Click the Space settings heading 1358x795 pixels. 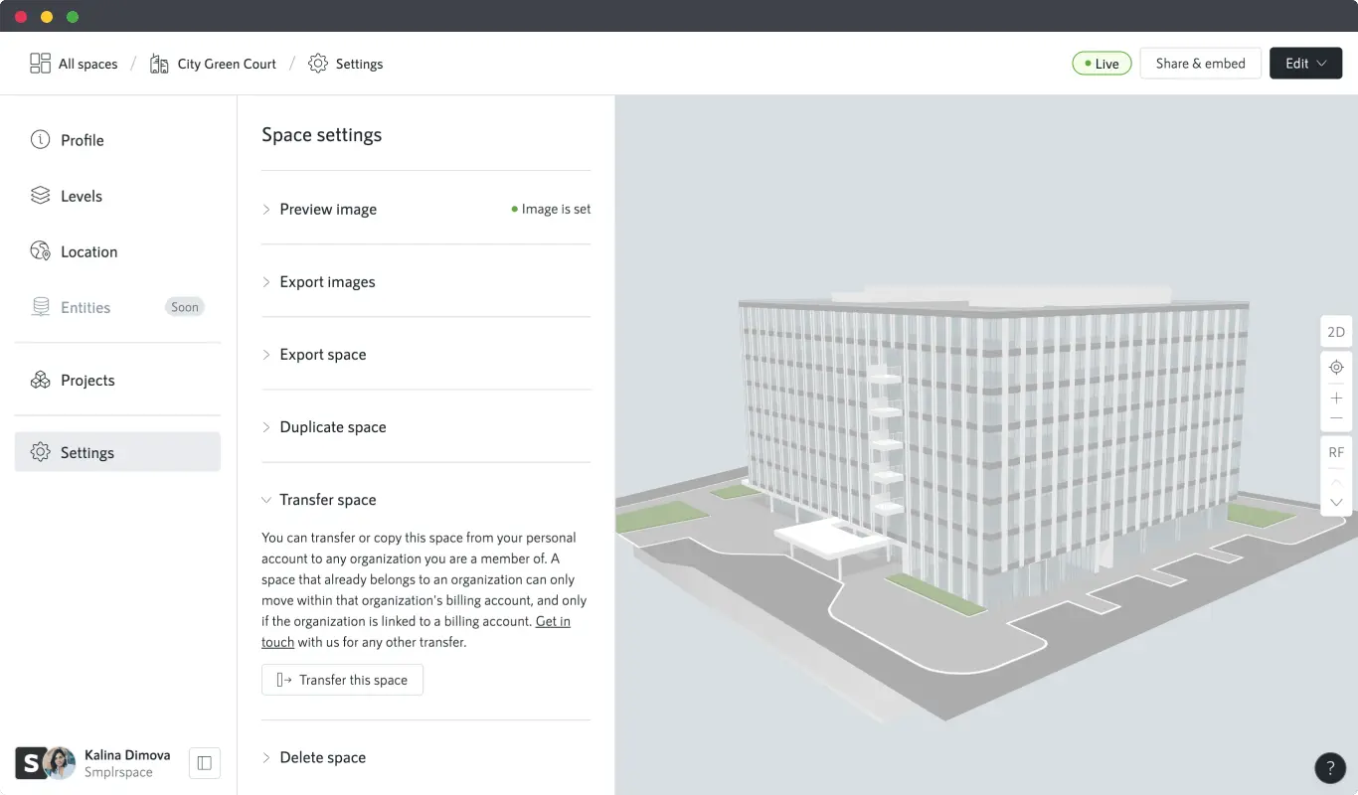(x=321, y=135)
